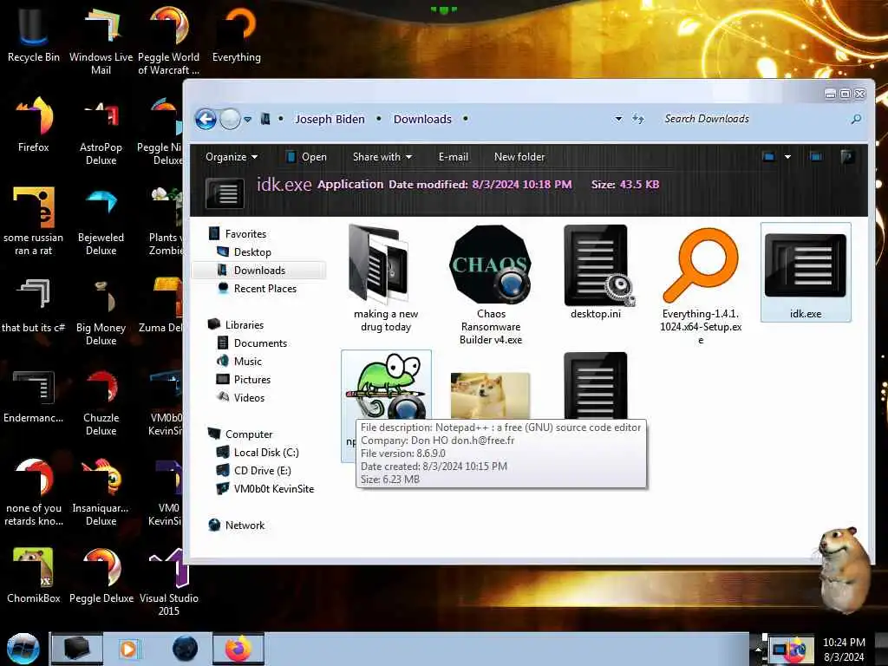Open the Music library

coord(239,362)
